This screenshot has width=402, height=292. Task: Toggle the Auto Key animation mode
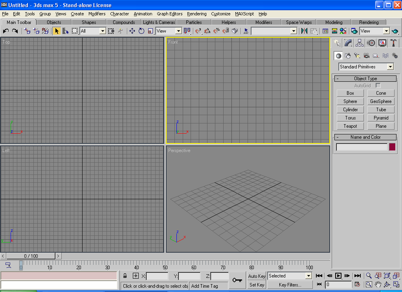click(257, 276)
